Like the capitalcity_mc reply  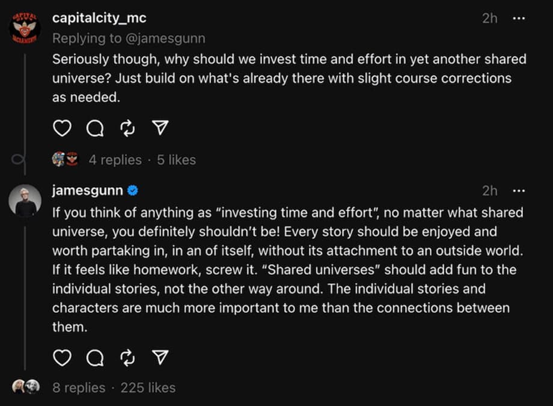tap(62, 128)
